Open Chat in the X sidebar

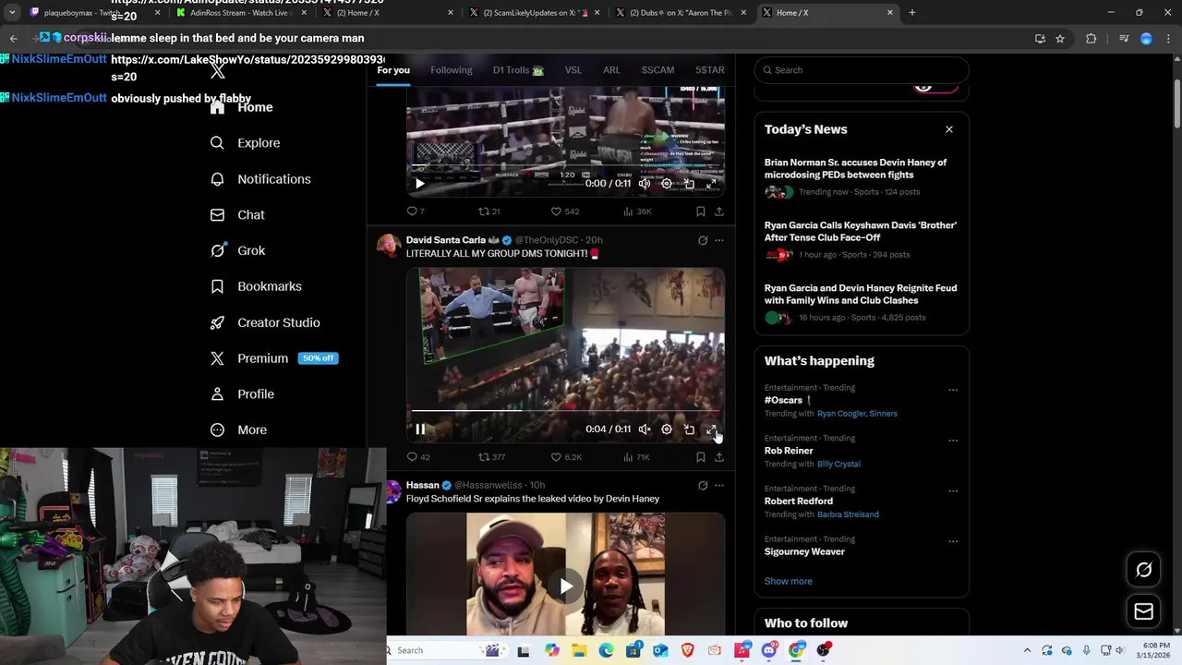(x=237, y=215)
